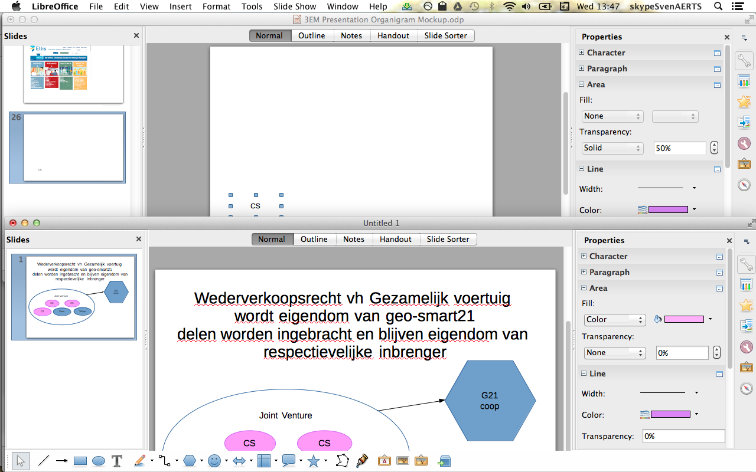Select the Rectangle drawing tool

click(x=80, y=461)
